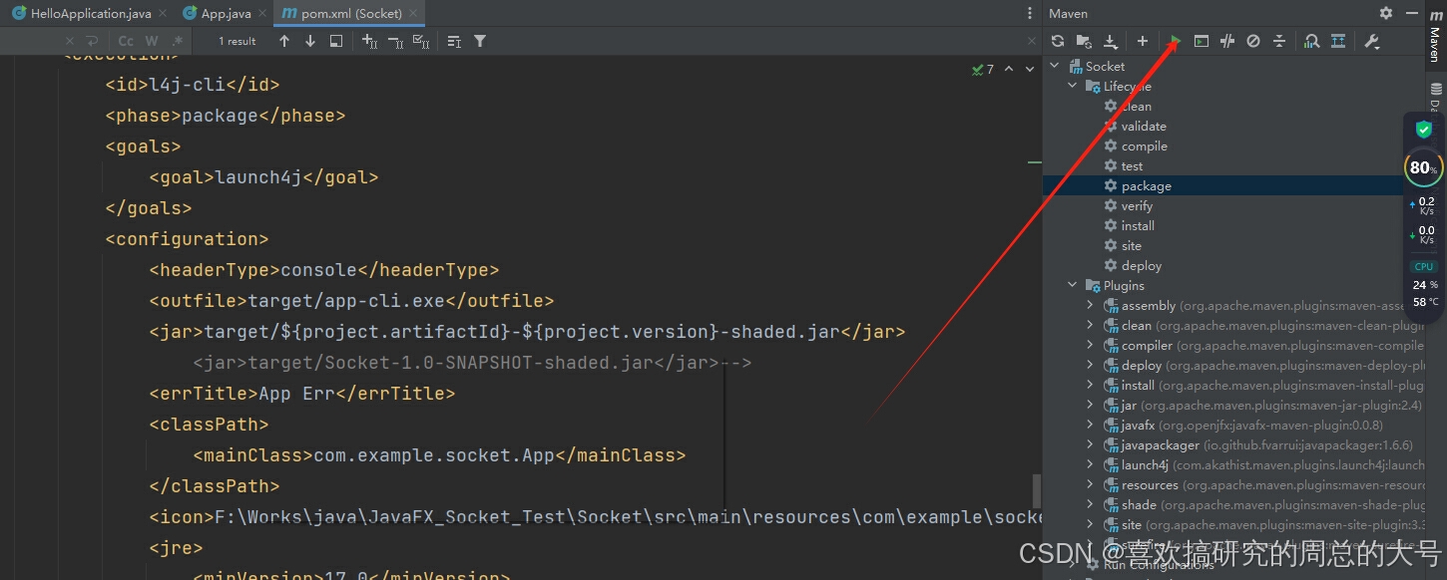Open Maven panel options gear

coord(1386,13)
